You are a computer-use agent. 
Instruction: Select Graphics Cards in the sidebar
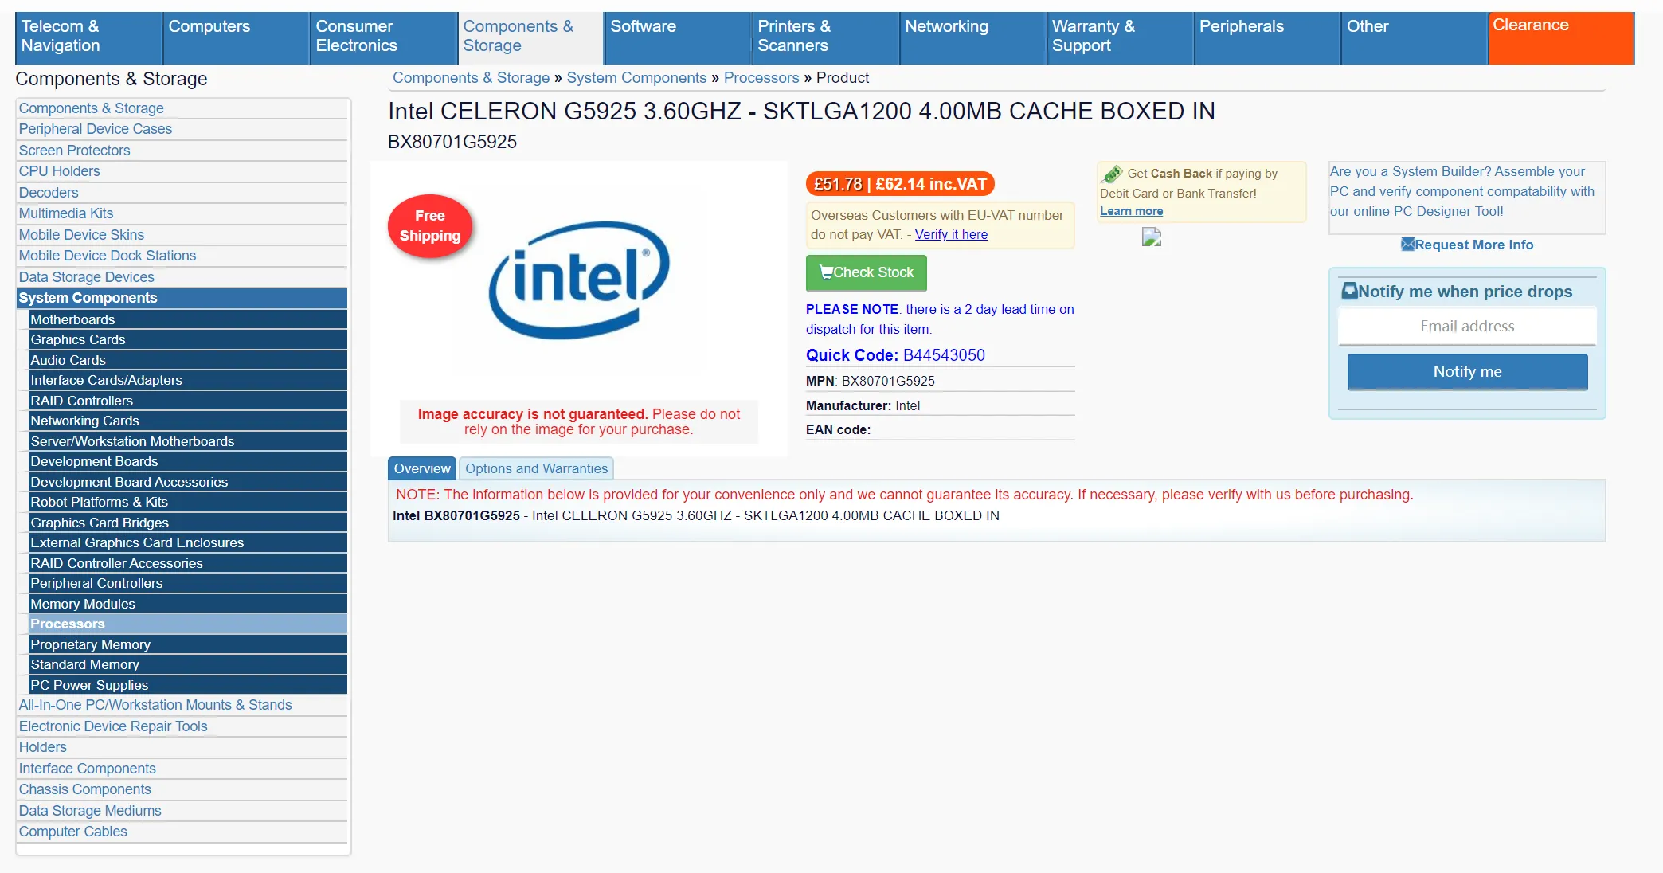pos(188,339)
